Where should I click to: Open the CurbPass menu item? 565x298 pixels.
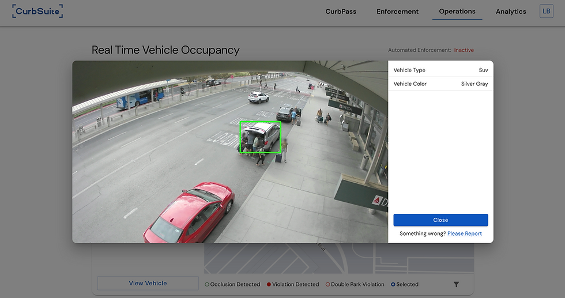point(341,12)
